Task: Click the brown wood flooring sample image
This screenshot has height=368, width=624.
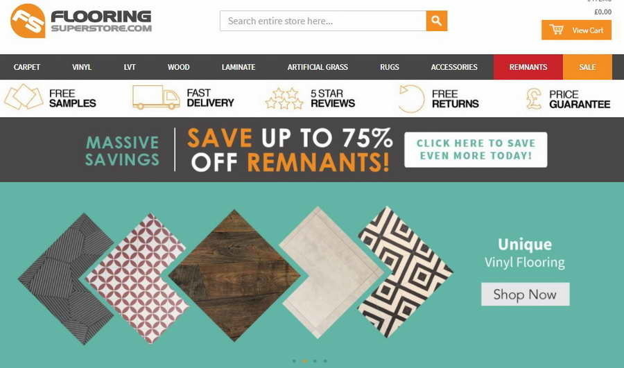Action: point(234,275)
